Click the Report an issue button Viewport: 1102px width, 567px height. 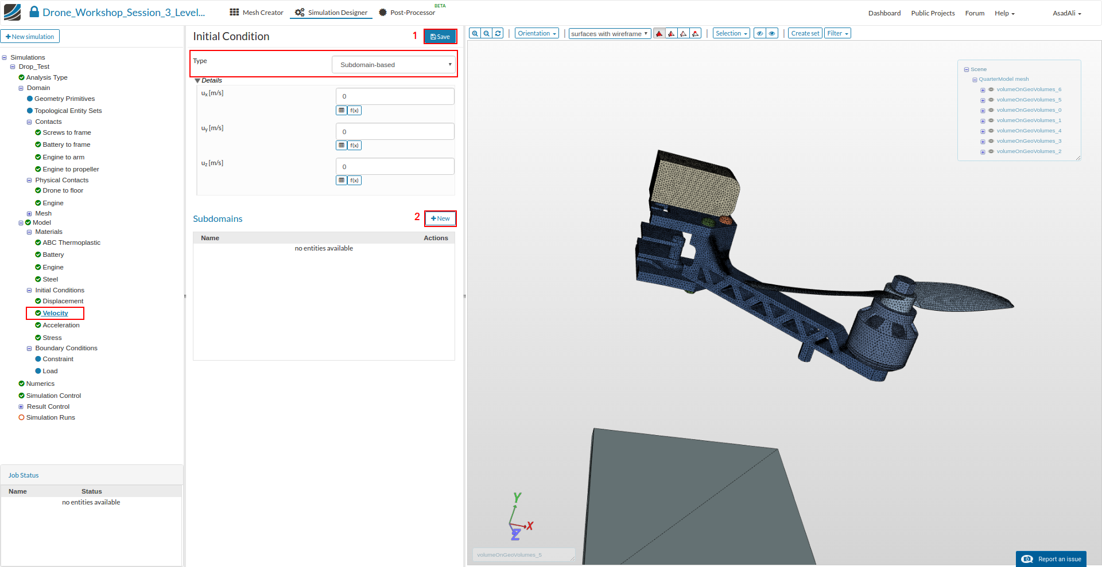point(1051,559)
